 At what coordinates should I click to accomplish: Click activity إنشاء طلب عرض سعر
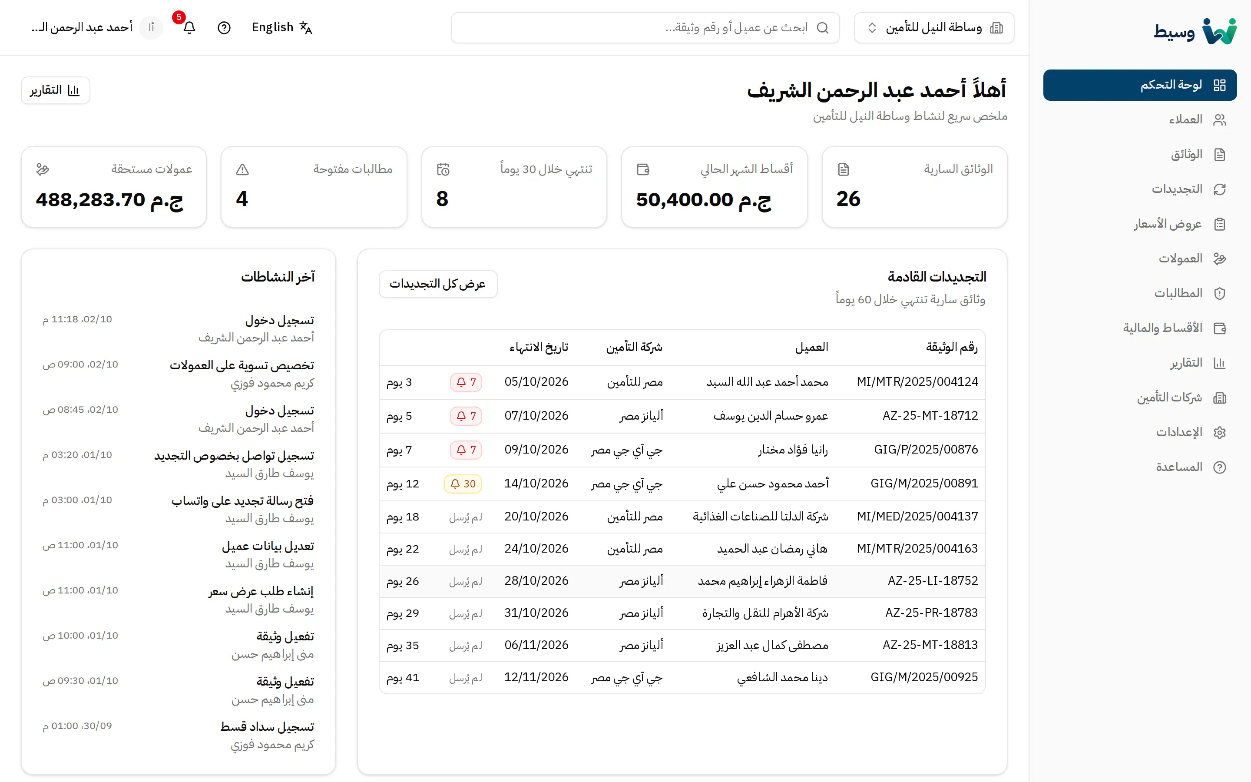pos(261,591)
